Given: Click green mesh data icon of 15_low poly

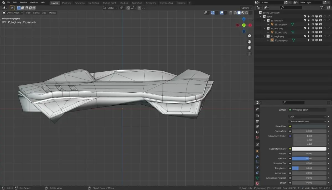Looking at the screenshot, I should click(292, 24).
